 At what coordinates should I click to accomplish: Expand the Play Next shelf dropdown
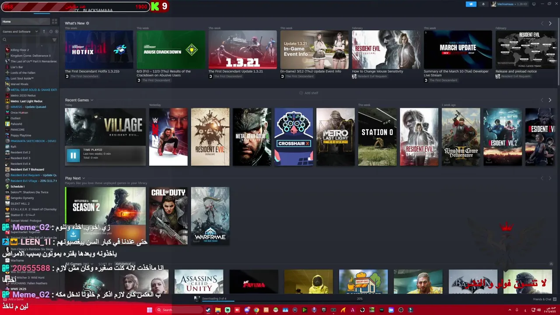point(84,178)
